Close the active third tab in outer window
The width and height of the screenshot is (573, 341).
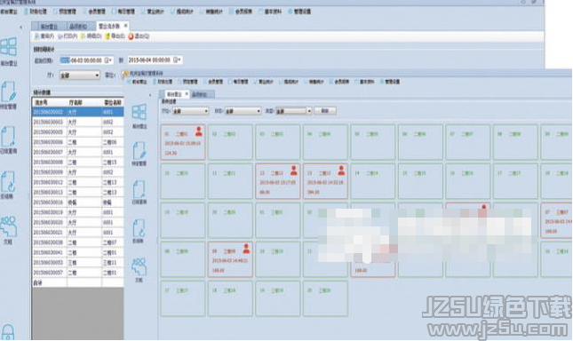point(126,26)
